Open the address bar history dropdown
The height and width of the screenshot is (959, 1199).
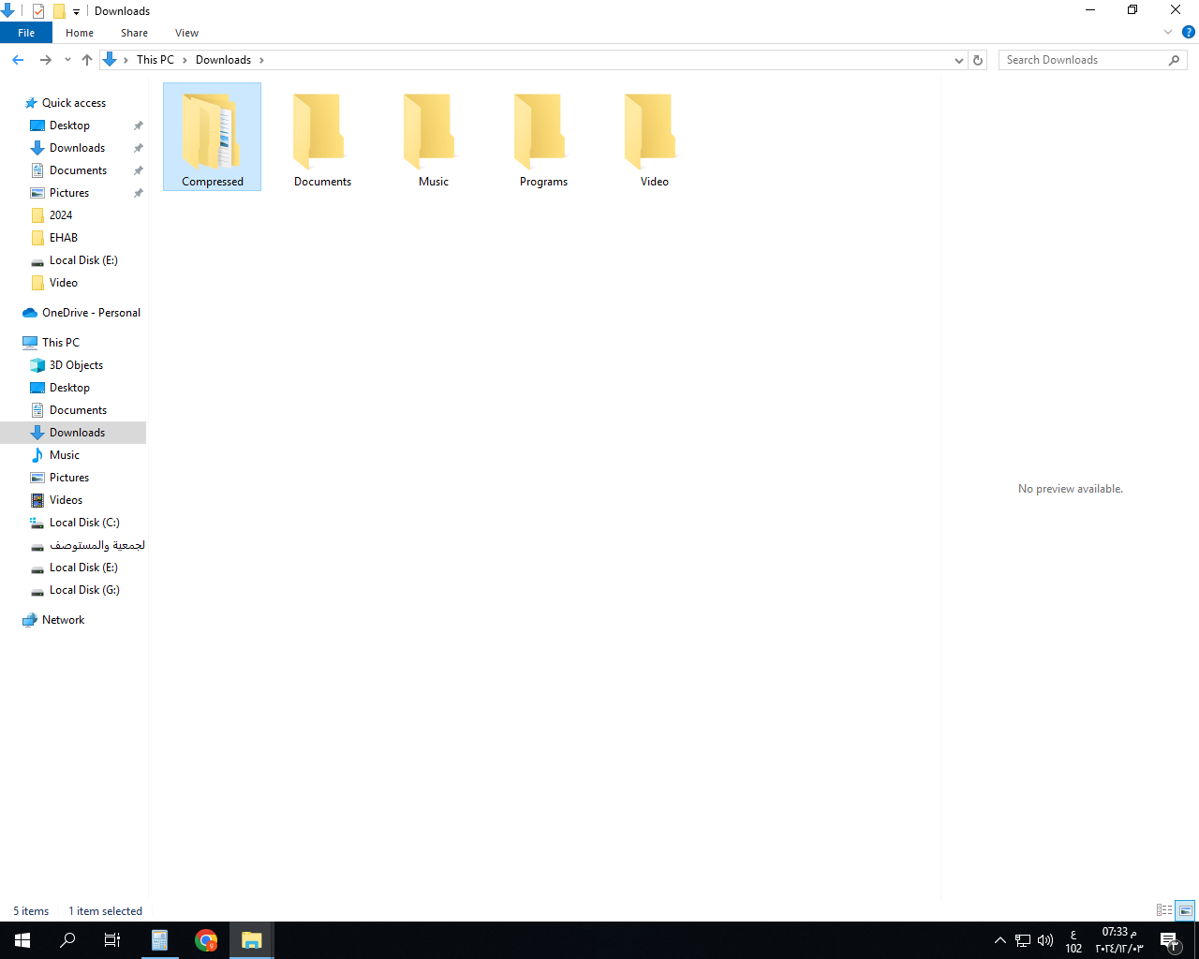[x=958, y=60]
